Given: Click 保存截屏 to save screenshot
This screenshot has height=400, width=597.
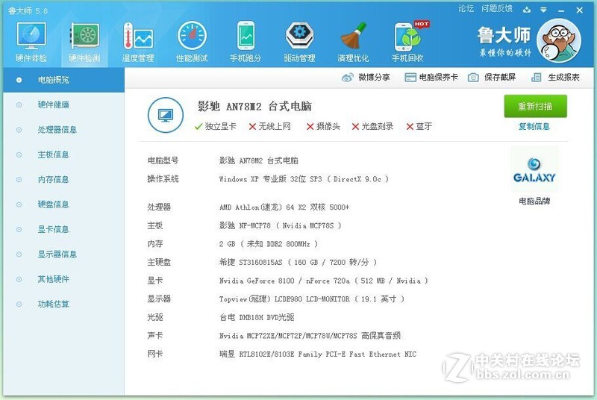Looking at the screenshot, I should (492, 78).
